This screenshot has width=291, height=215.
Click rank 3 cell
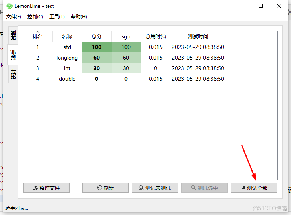[x=38, y=68]
